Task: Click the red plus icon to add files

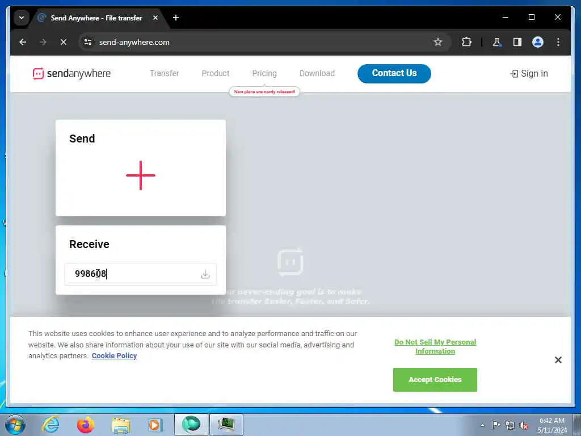Action: [x=141, y=175]
